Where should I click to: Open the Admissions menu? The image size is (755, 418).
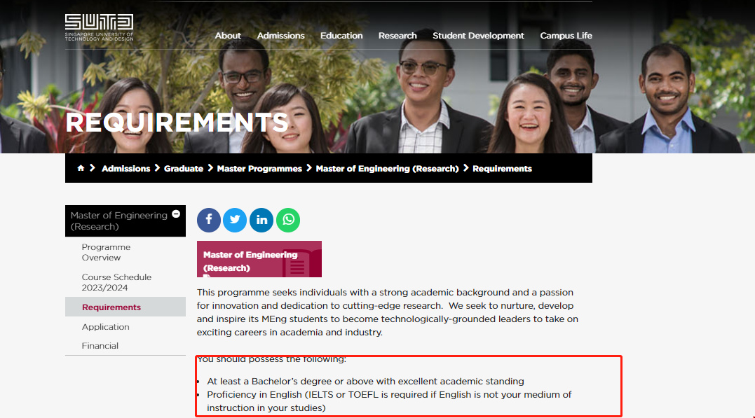pyautogui.click(x=280, y=36)
